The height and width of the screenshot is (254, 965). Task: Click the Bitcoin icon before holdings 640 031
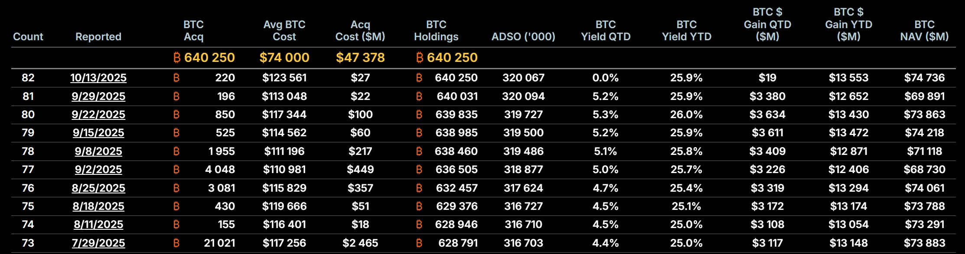pos(419,96)
